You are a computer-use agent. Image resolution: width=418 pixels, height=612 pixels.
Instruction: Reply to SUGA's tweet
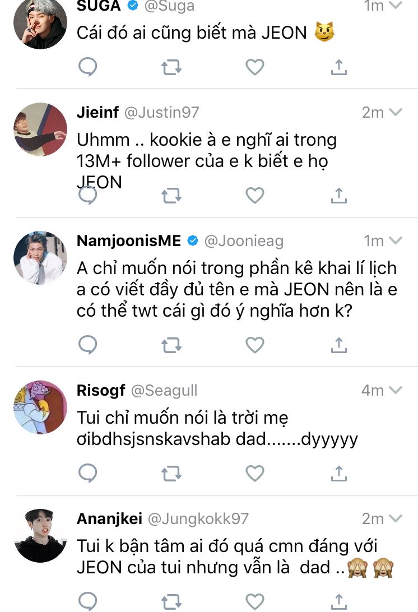[87, 67]
